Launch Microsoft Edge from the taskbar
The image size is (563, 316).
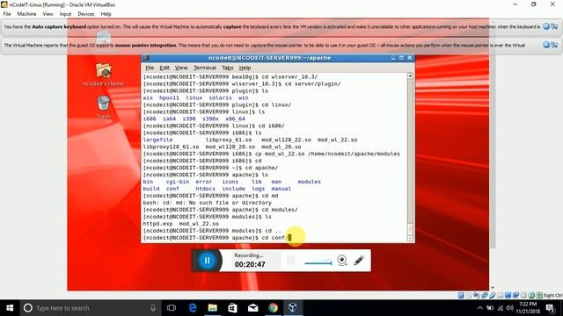pyautogui.click(x=193, y=308)
